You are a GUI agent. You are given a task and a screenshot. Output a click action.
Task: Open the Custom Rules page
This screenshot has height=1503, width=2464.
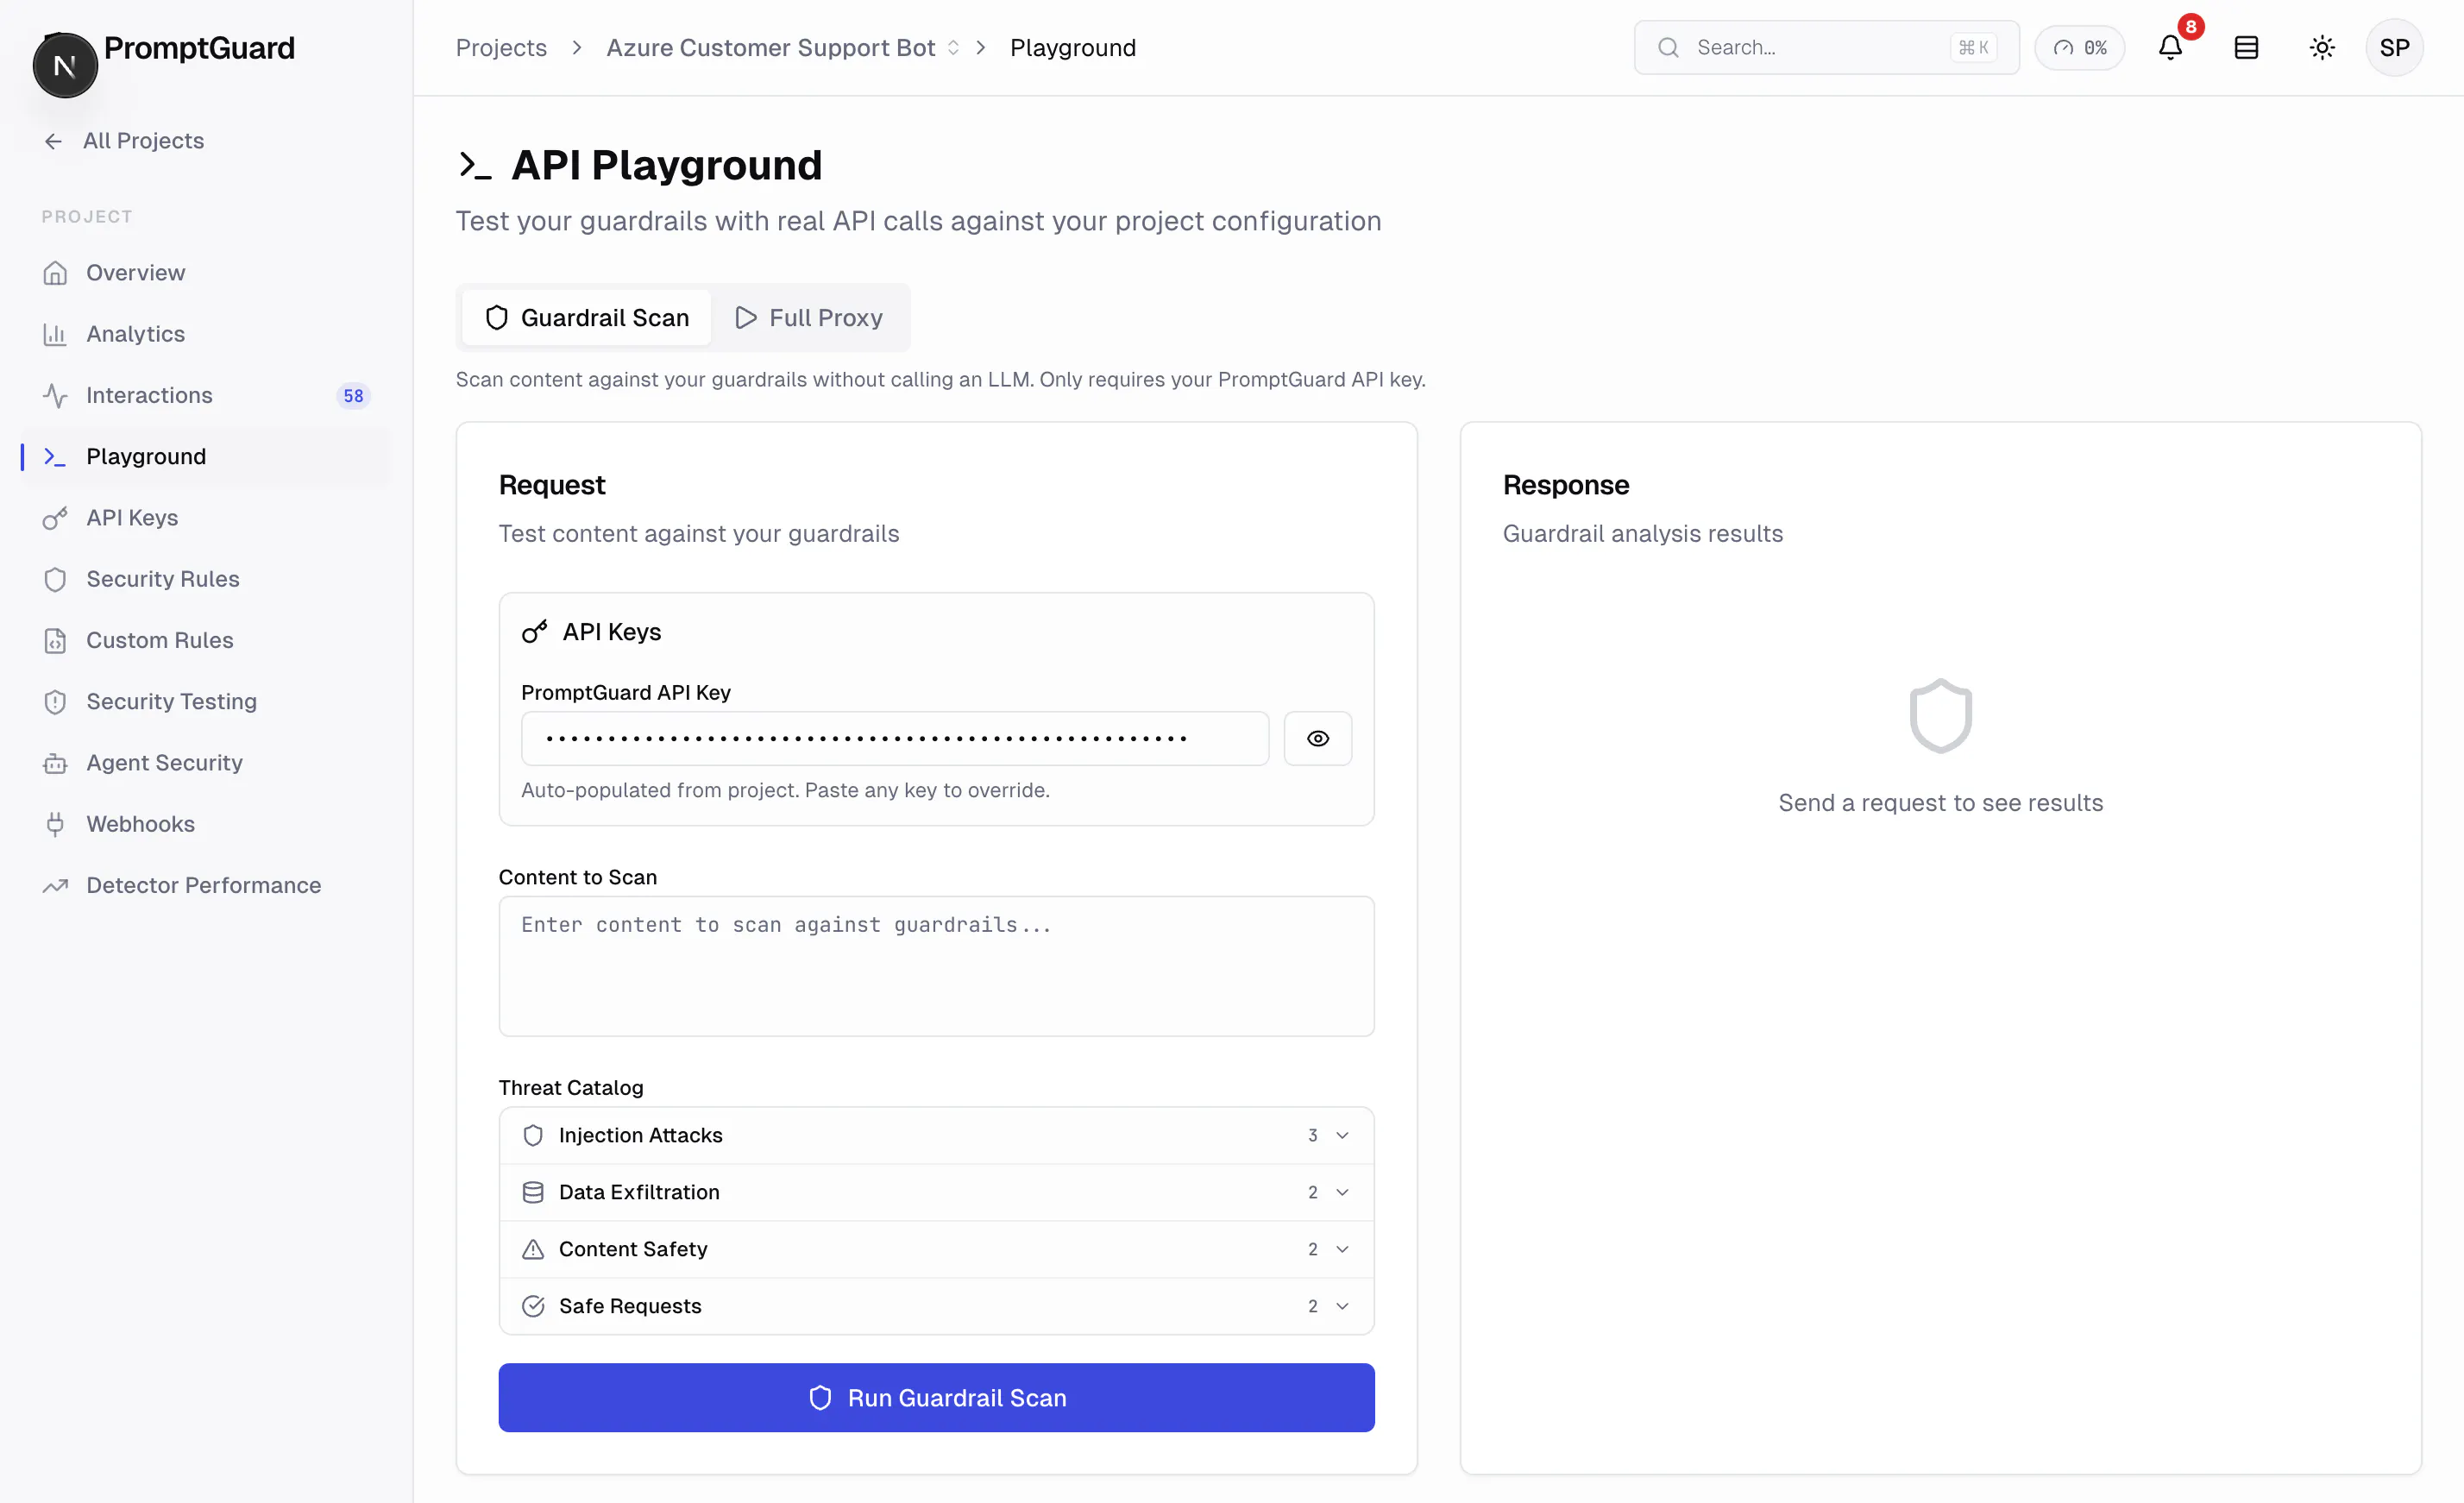tap(205, 640)
